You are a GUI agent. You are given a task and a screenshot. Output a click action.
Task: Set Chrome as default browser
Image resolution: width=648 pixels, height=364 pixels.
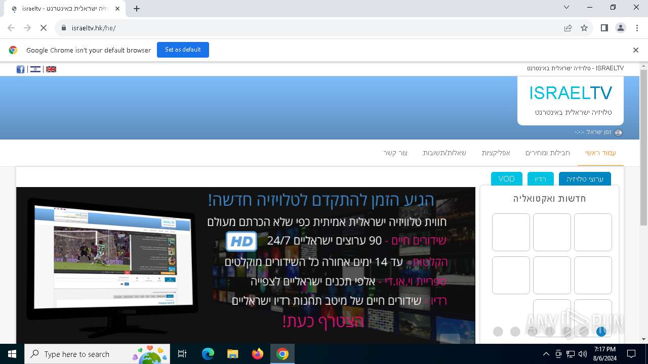(183, 50)
